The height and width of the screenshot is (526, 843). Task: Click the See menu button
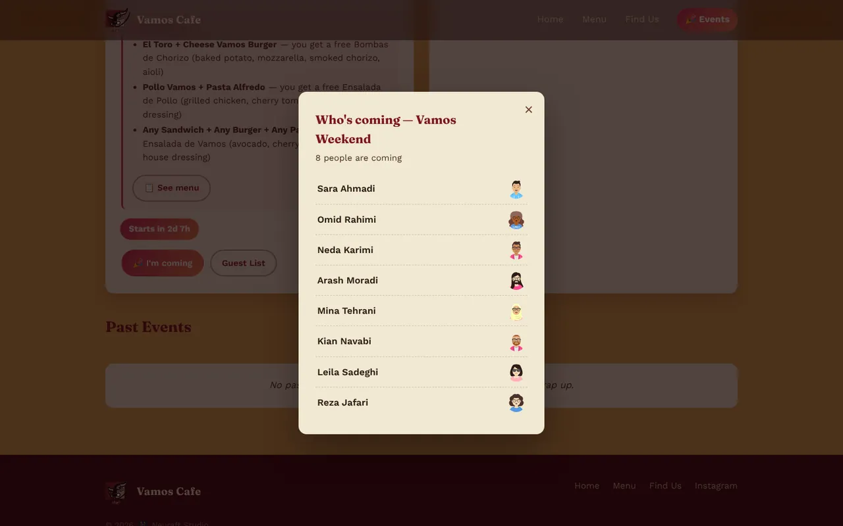pos(171,188)
